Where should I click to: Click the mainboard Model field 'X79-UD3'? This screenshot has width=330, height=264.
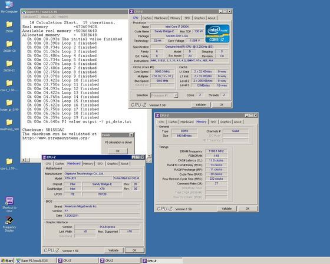pos(88,179)
